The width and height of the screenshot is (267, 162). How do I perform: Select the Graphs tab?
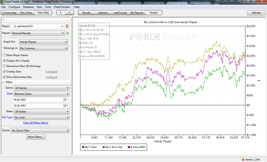(x=154, y=13)
